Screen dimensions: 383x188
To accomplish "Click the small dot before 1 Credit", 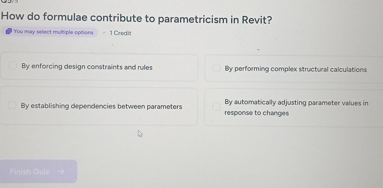I will [104, 33].
